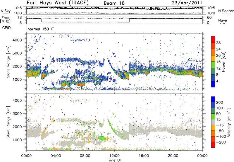Click the 'Freq. [MHz]' axis label

5,20
